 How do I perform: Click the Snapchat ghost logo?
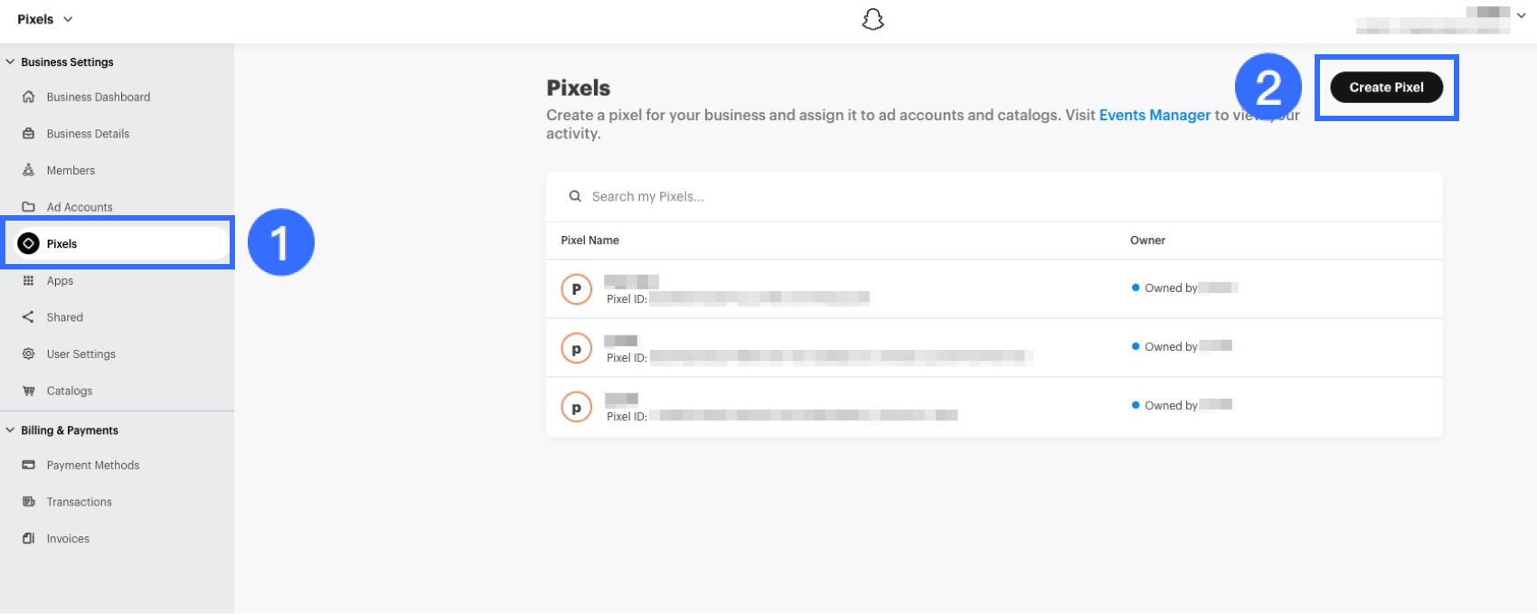872,20
